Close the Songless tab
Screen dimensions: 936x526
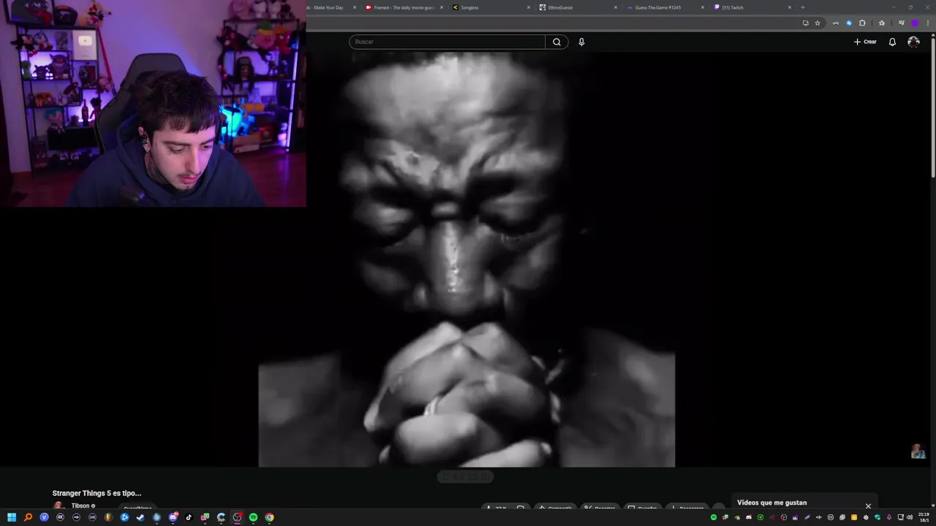[x=529, y=7]
